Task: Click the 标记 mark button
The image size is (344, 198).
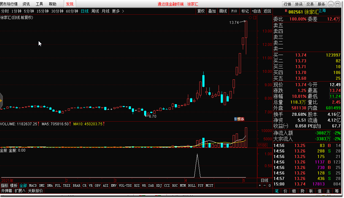Action: pos(245,11)
